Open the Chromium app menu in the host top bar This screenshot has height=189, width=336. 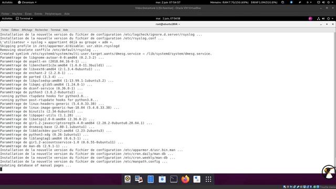click(x=27, y=2)
